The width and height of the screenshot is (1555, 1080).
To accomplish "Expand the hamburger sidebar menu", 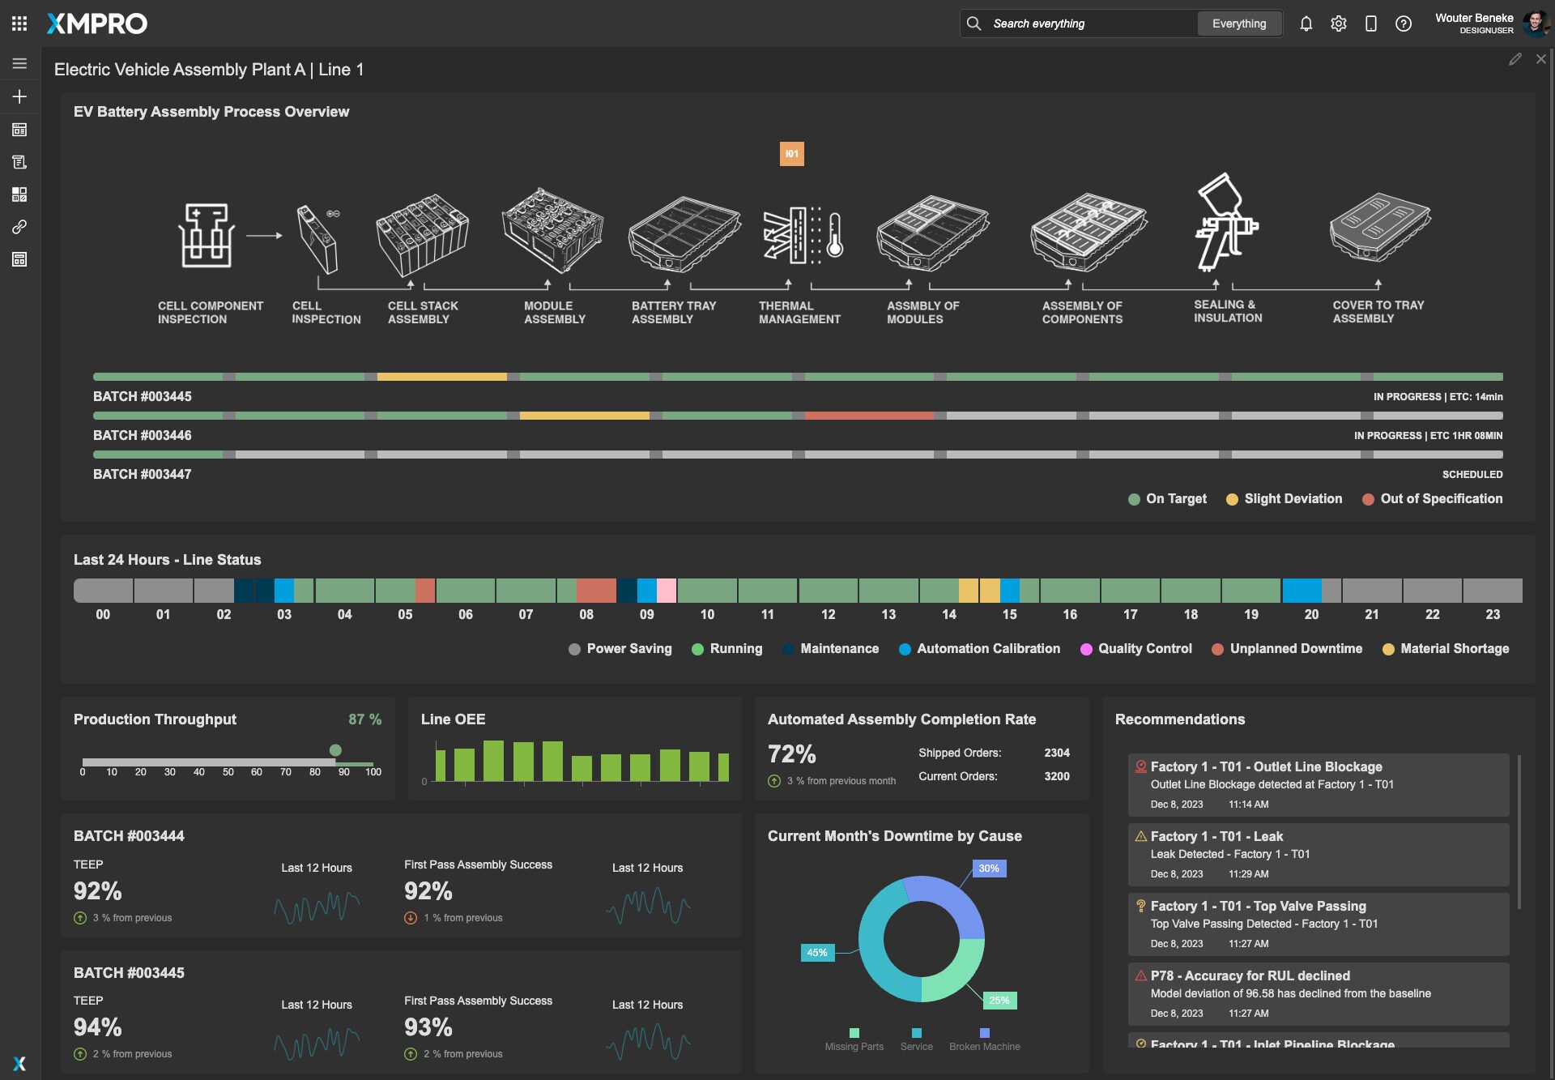I will [x=19, y=63].
